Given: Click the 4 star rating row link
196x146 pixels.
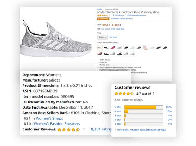Looking at the screenshot, I should pos(118,111).
